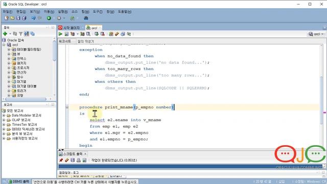Click the Save All icon in main toolbar
Image resolution: width=327 pixels, height=184 pixels.
click(x=24, y=18)
